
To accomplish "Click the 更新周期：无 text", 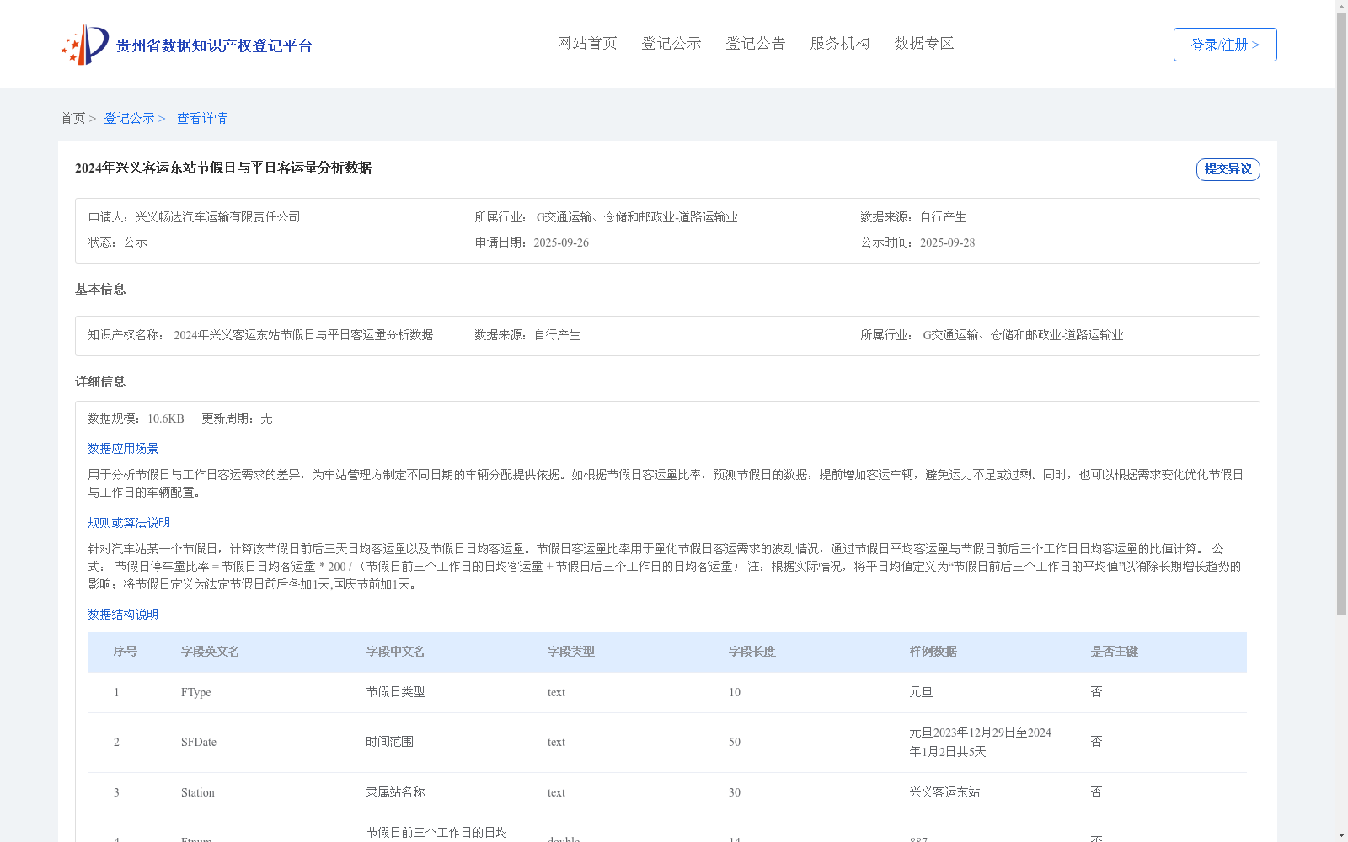I will pyautogui.click(x=237, y=418).
